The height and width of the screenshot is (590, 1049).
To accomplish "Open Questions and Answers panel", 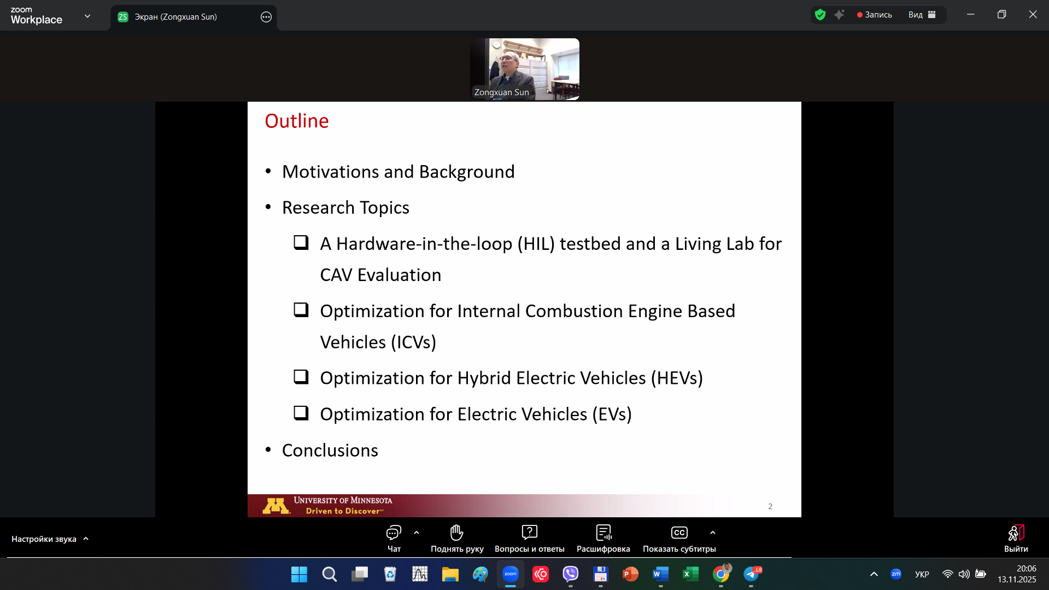I will [529, 533].
